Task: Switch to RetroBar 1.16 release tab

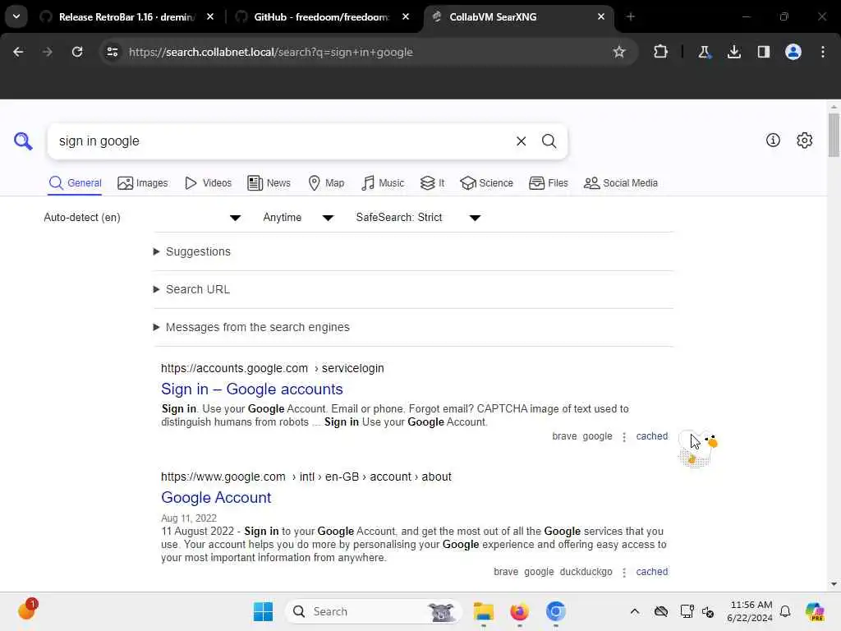Action: tap(126, 16)
